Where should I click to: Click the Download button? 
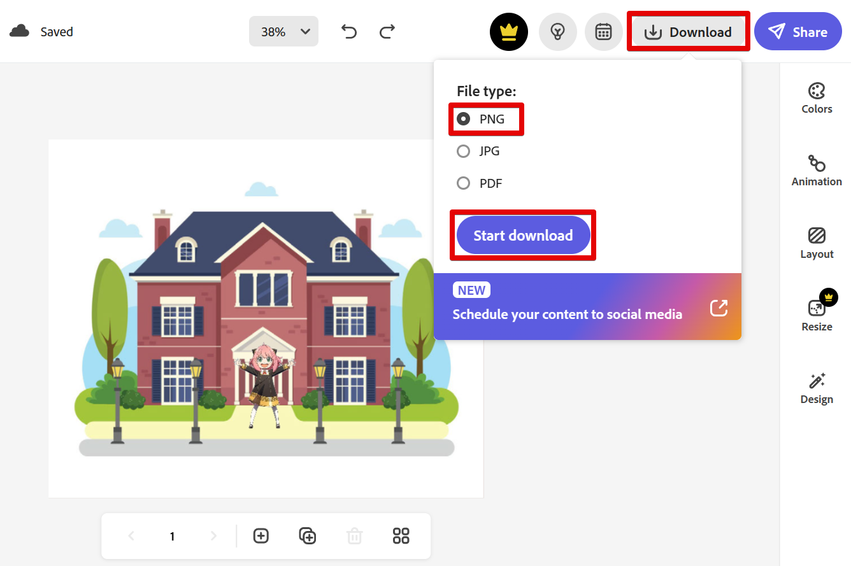(688, 32)
